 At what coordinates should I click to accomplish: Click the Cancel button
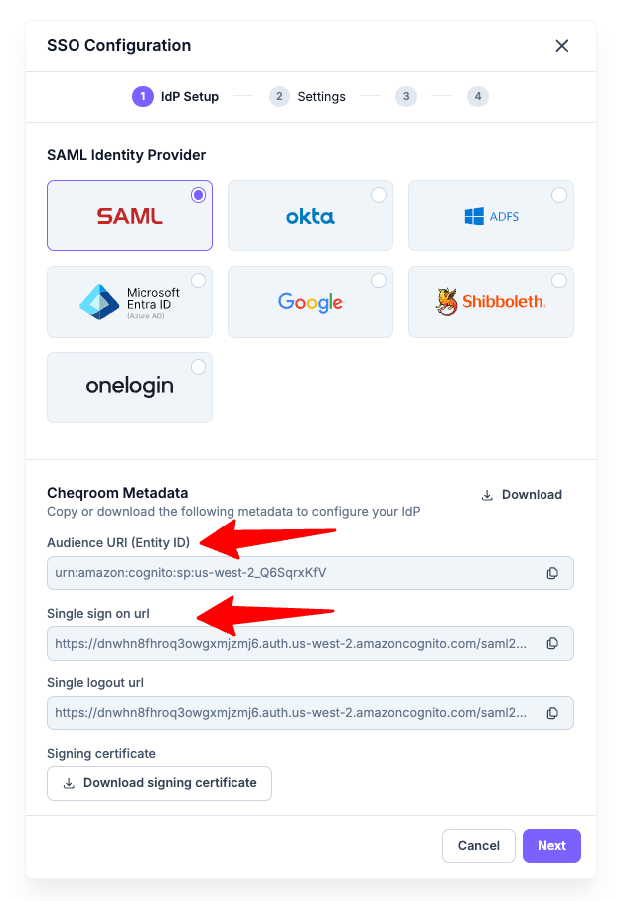[478, 845]
